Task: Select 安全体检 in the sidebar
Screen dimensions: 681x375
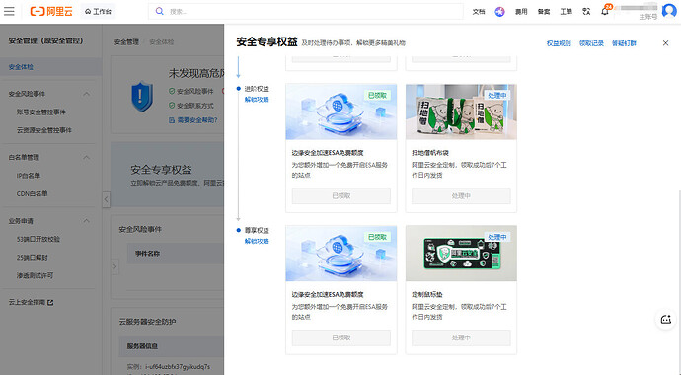Action: (50, 67)
